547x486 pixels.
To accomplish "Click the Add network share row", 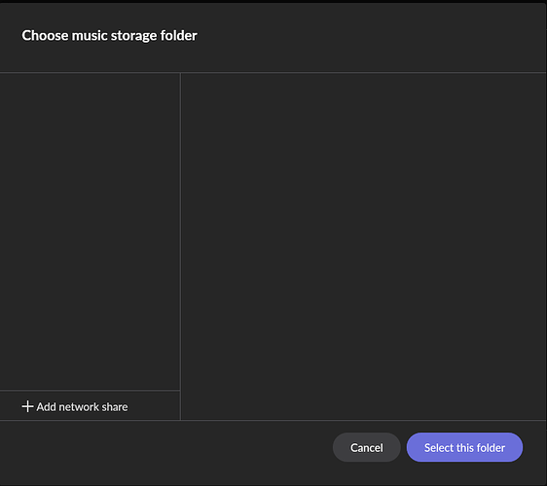I will pyautogui.click(x=90, y=405).
